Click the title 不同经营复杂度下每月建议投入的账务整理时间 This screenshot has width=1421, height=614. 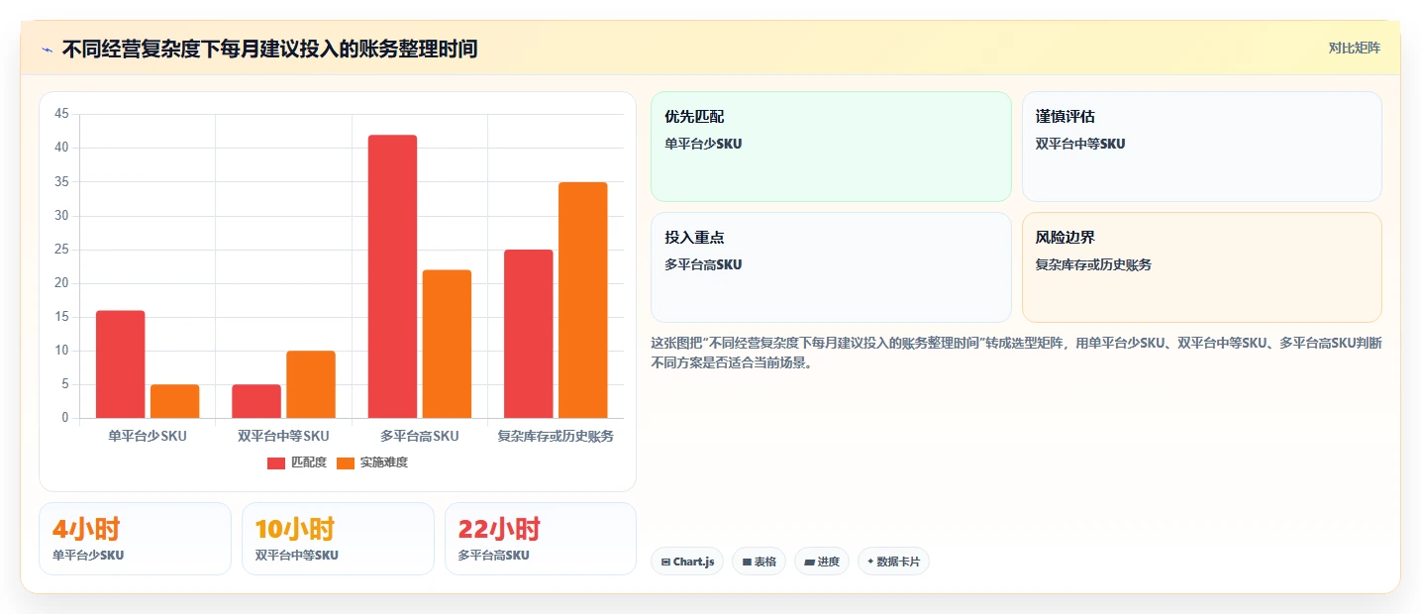point(269,49)
